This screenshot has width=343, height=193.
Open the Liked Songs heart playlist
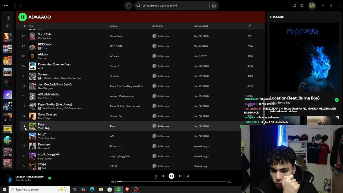pyautogui.click(x=8, y=95)
